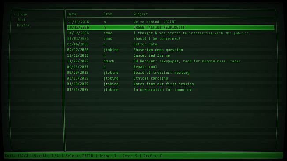
Task: Click sender jtokine on 02/12/2036 row
Action: click(111, 50)
